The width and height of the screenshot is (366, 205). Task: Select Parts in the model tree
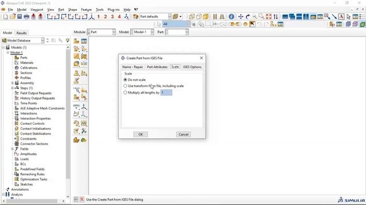click(x=23, y=58)
